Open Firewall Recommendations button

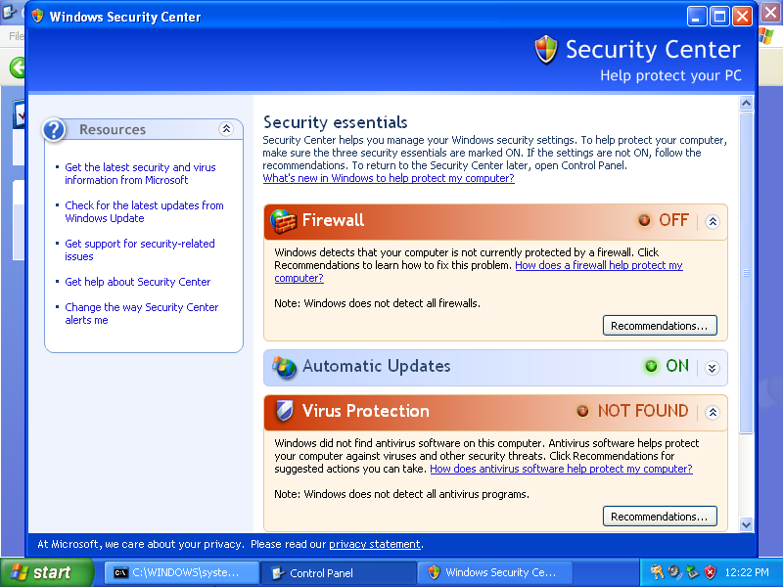pyautogui.click(x=660, y=326)
